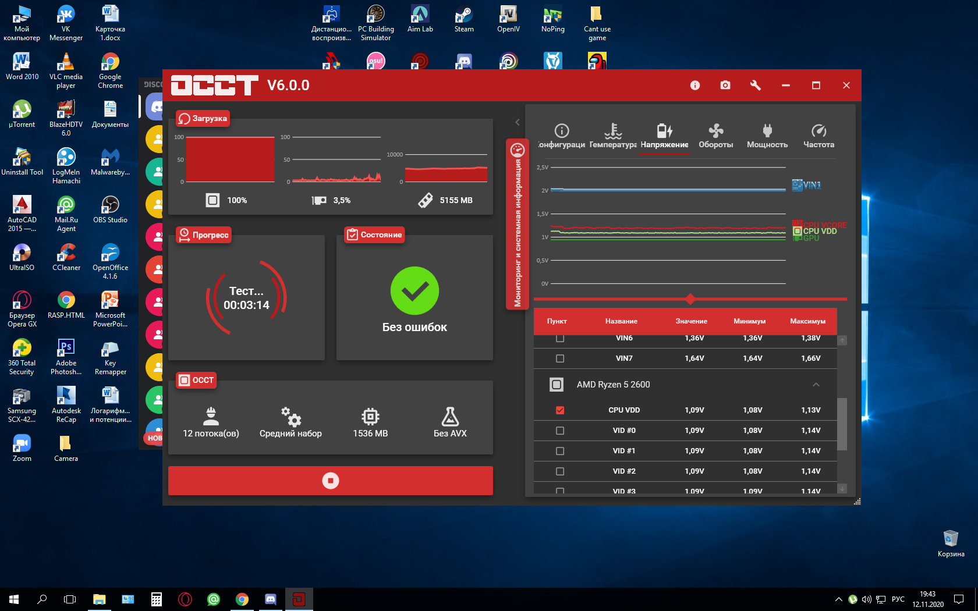Select the Aim Lab desktop icon
This screenshot has width=978, height=611.
point(420,19)
